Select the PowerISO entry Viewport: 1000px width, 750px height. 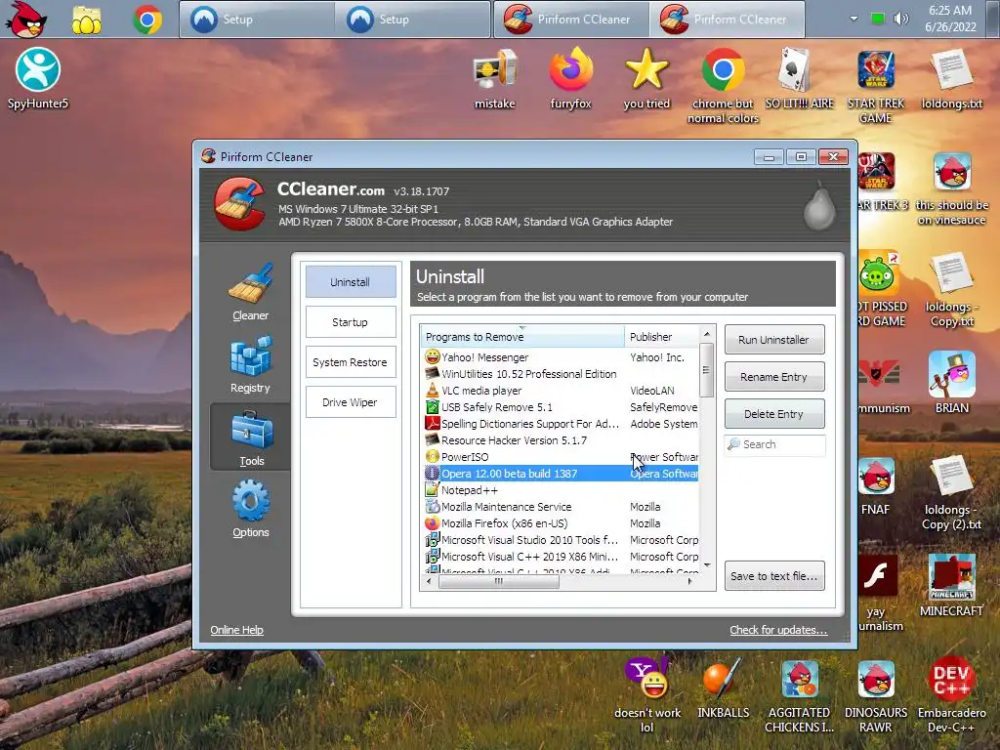pos(560,457)
